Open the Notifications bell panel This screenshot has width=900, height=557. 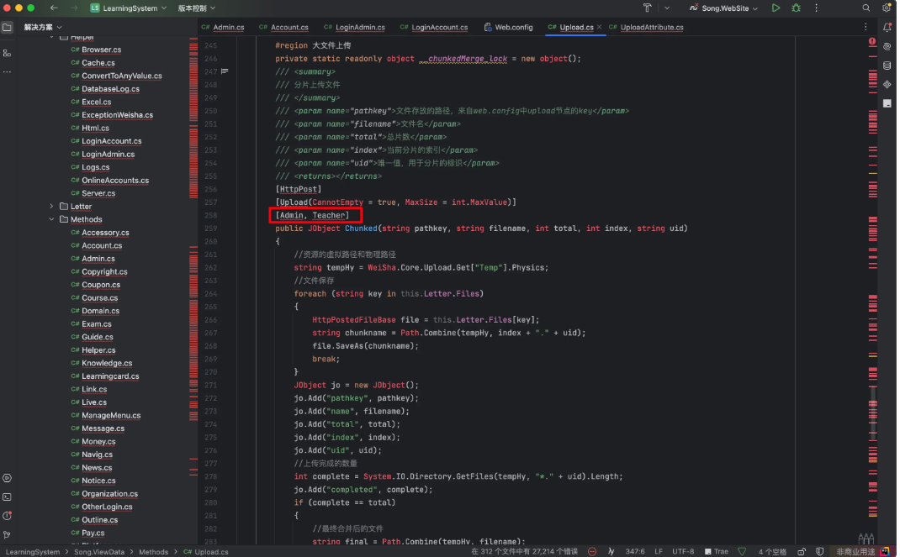[x=887, y=27]
